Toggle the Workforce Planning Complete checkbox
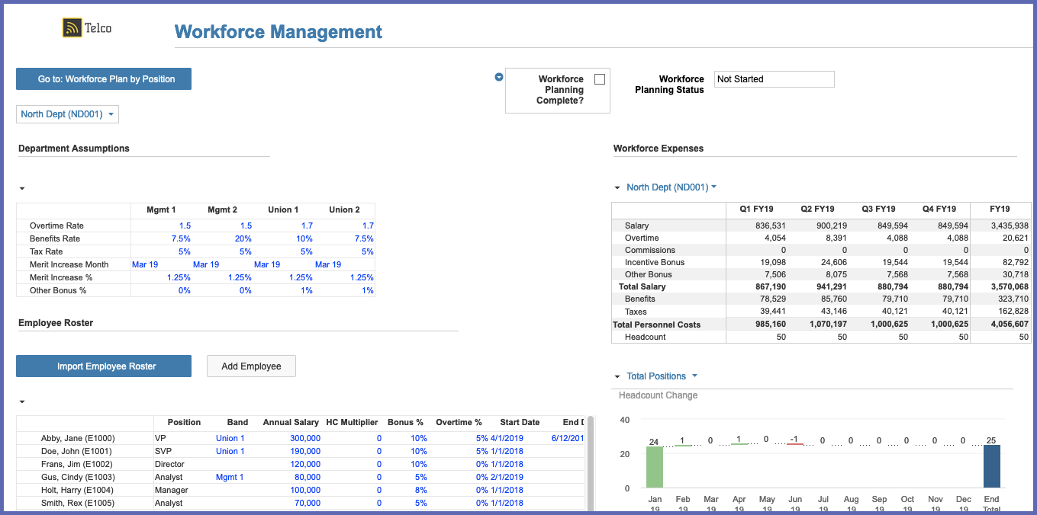This screenshot has width=1037, height=515. [x=599, y=79]
